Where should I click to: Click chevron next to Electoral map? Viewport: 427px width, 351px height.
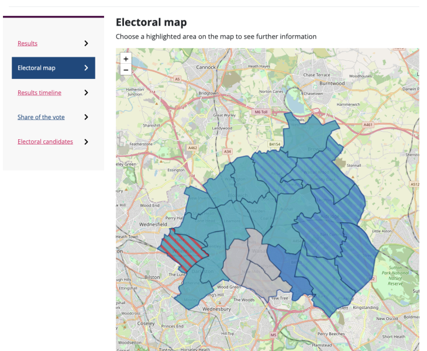pos(87,68)
